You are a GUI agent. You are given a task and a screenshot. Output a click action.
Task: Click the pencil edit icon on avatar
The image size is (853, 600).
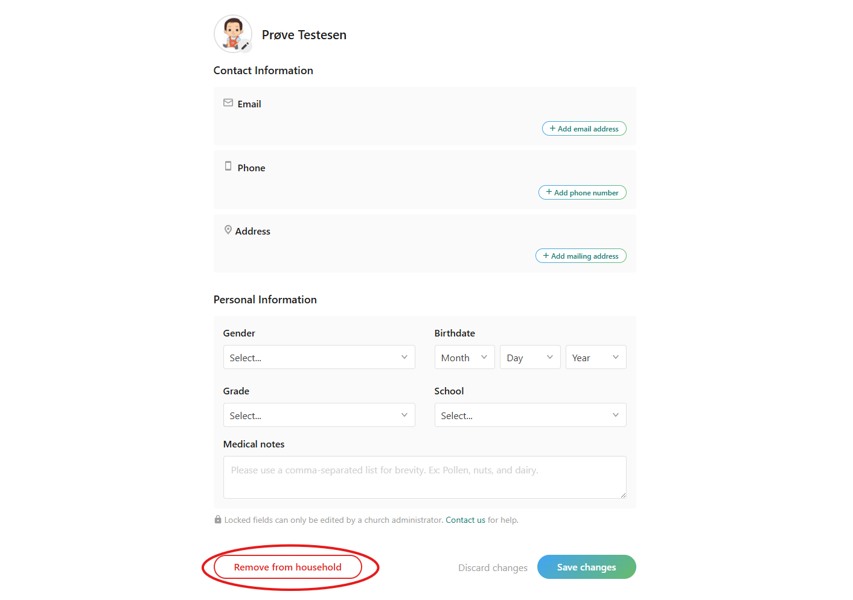(245, 45)
